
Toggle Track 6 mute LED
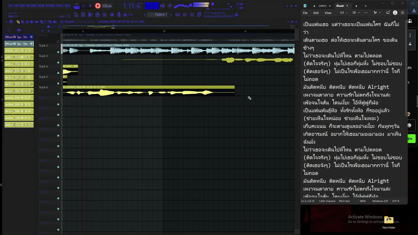(x=58, y=94)
